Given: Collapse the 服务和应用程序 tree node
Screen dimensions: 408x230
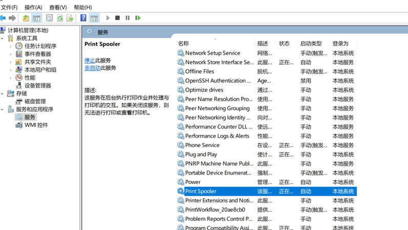Looking at the screenshot, I should pos(3,109).
